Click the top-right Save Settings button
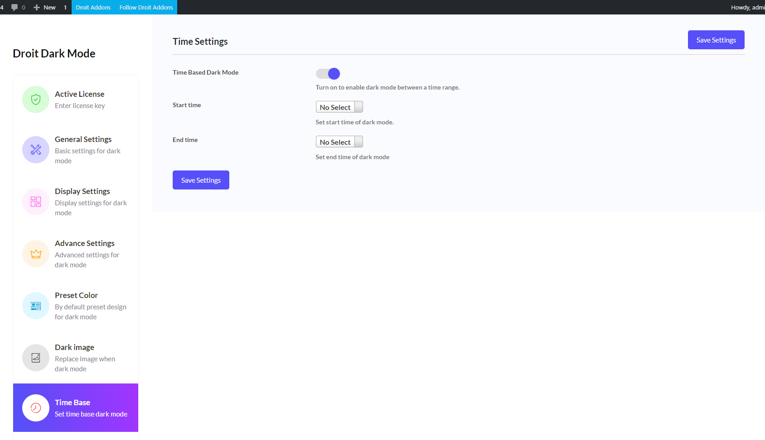 tap(716, 40)
